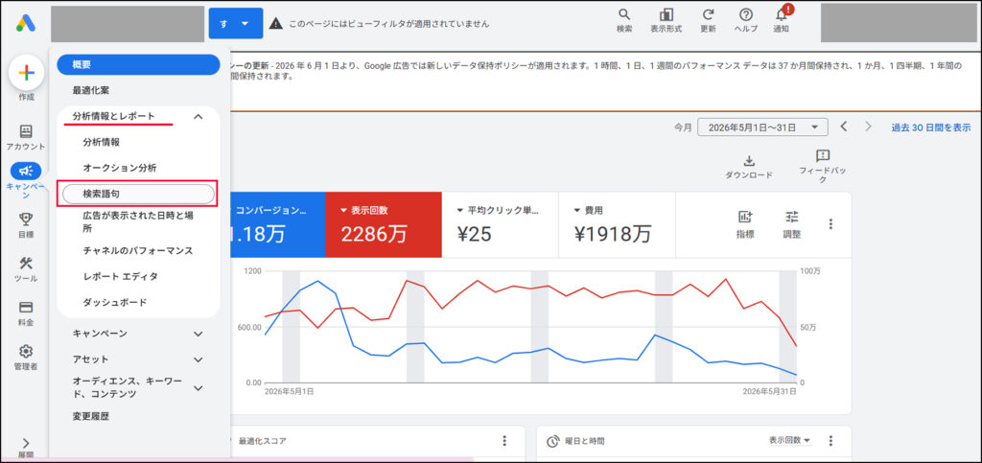Open the ツール wrench icon
The height and width of the screenshot is (463, 982).
click(x=26, y=263)
